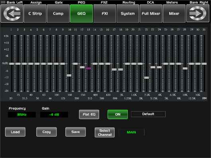This screenshot has width=211, height=158.
Task: Select the band 24 (4K) fader handle
Action: pyautogui.click(x=159, y=67)
